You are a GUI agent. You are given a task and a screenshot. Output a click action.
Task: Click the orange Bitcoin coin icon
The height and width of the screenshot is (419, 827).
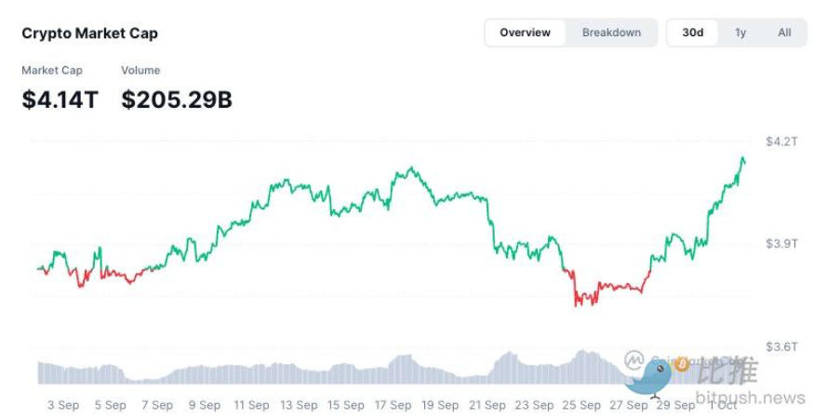(680, 364)
